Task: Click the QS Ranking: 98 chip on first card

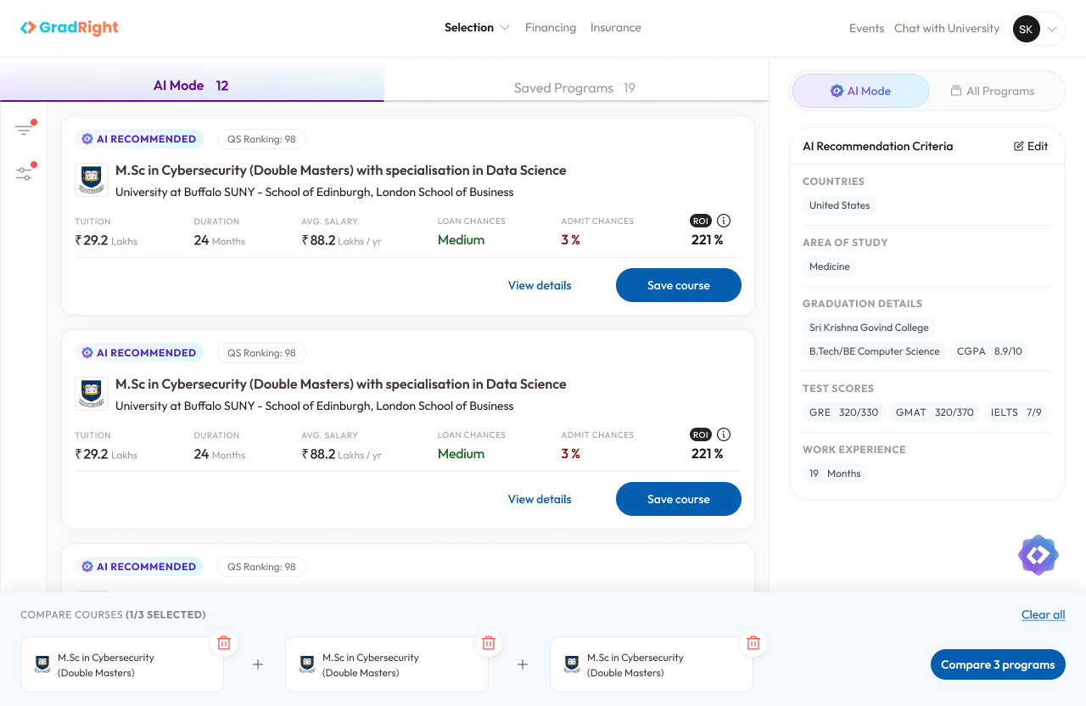Action: [x=261, y=139]
